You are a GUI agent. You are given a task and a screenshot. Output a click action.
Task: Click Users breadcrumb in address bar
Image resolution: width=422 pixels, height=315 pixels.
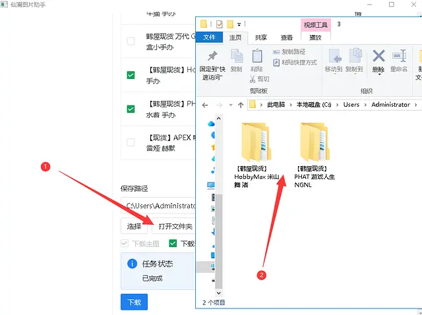pyautogui.click(x=351, y=105)
